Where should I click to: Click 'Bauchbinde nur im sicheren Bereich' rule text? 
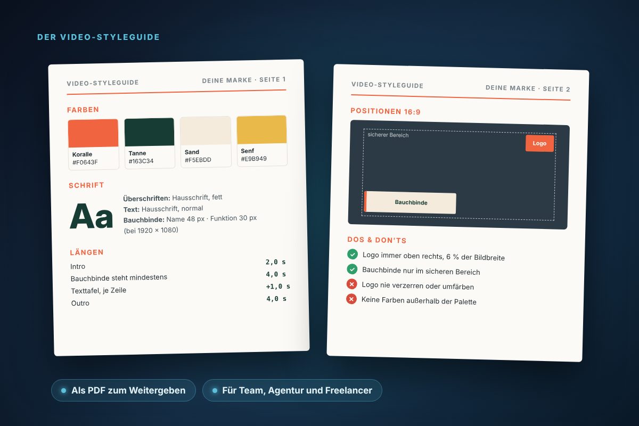click(421, 271)
